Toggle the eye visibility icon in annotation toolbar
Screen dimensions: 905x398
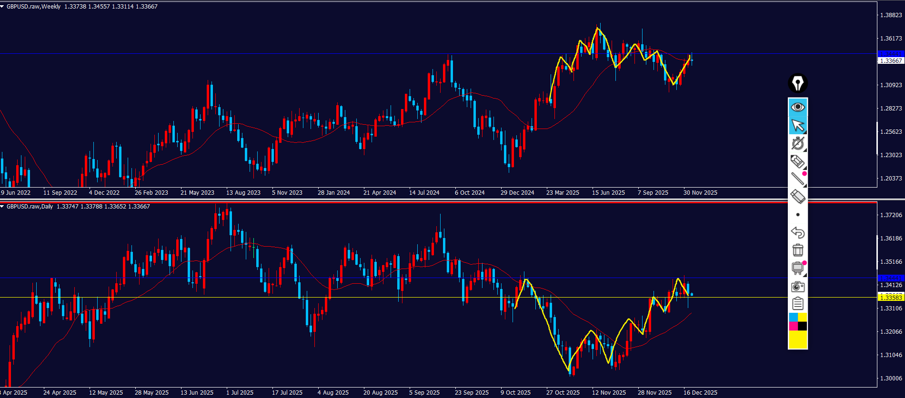point(797,107)
